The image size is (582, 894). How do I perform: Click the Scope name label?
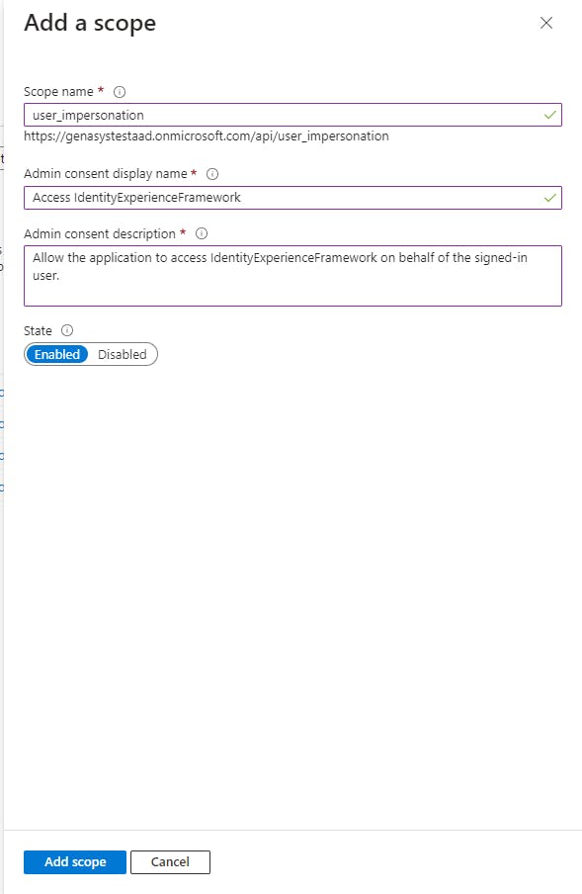[x=58, y=92]
